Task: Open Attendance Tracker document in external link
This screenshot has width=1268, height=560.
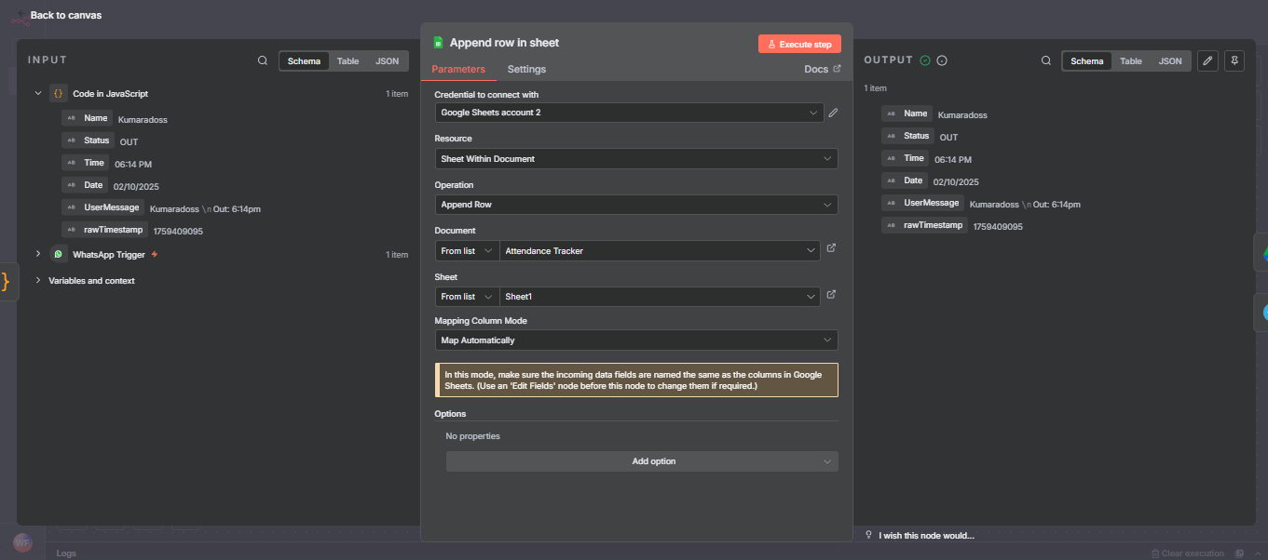Action: pyautogui.click(x=831, y=248)
